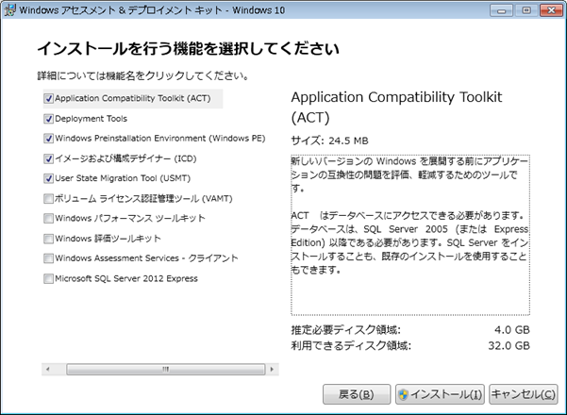Select ボリューム ライセンス認証管理ツール (VAMT) label
The width and height of the screenshot is (567, 415).
143,198
